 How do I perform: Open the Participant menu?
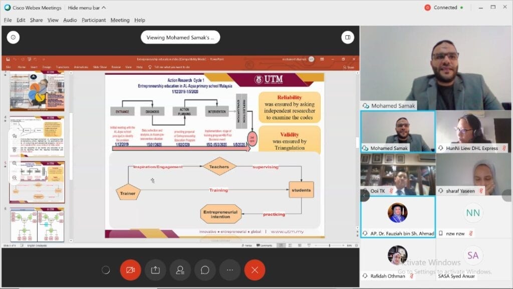[x=94, y=20]
